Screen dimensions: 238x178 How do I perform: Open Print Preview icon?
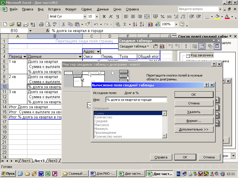(48, 24)
